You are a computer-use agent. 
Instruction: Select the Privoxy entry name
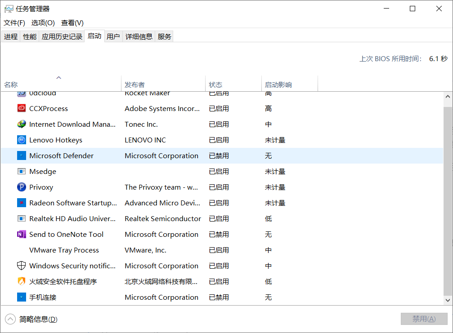coord(41,187)
